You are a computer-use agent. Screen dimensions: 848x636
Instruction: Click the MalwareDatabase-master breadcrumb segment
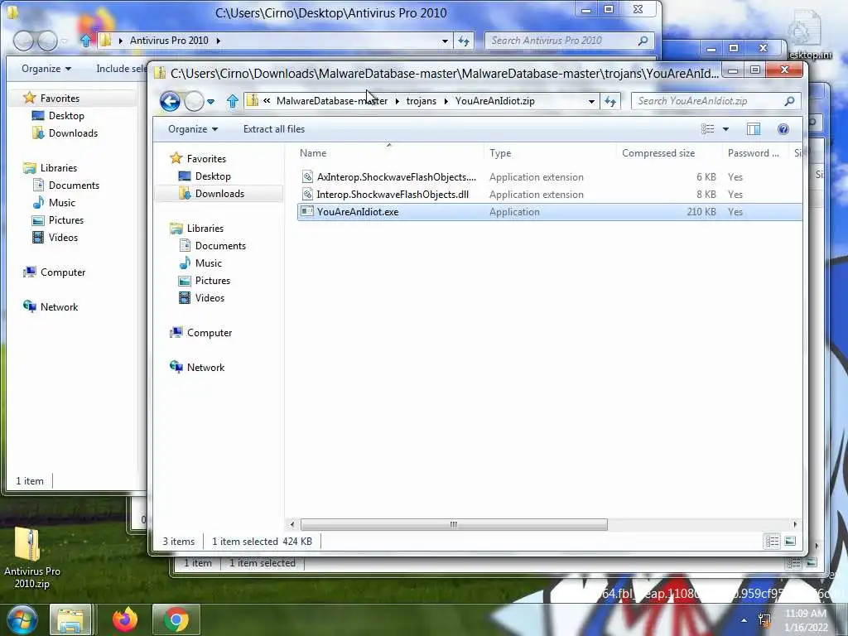(331, 101)
